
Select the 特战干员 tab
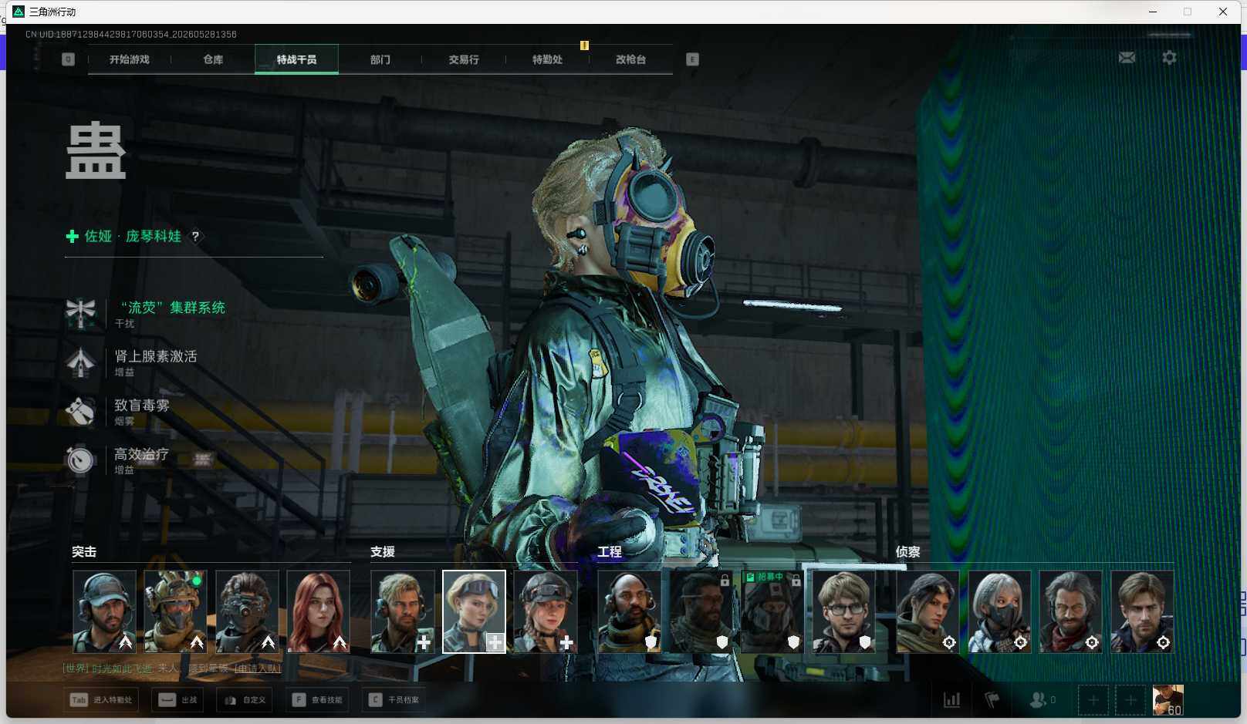pyautogui.click(x=296, y=59)
